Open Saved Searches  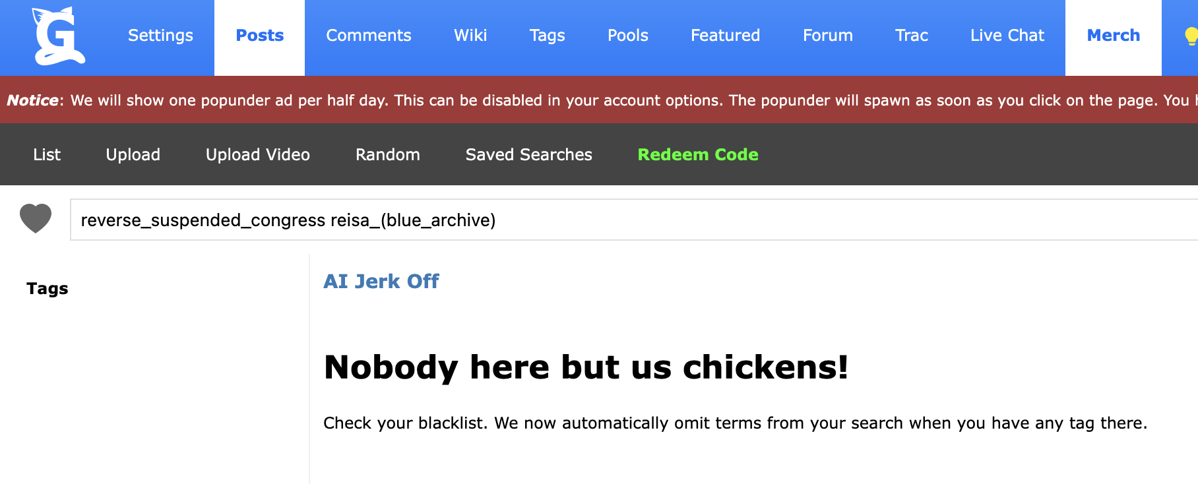click(529, 154)
